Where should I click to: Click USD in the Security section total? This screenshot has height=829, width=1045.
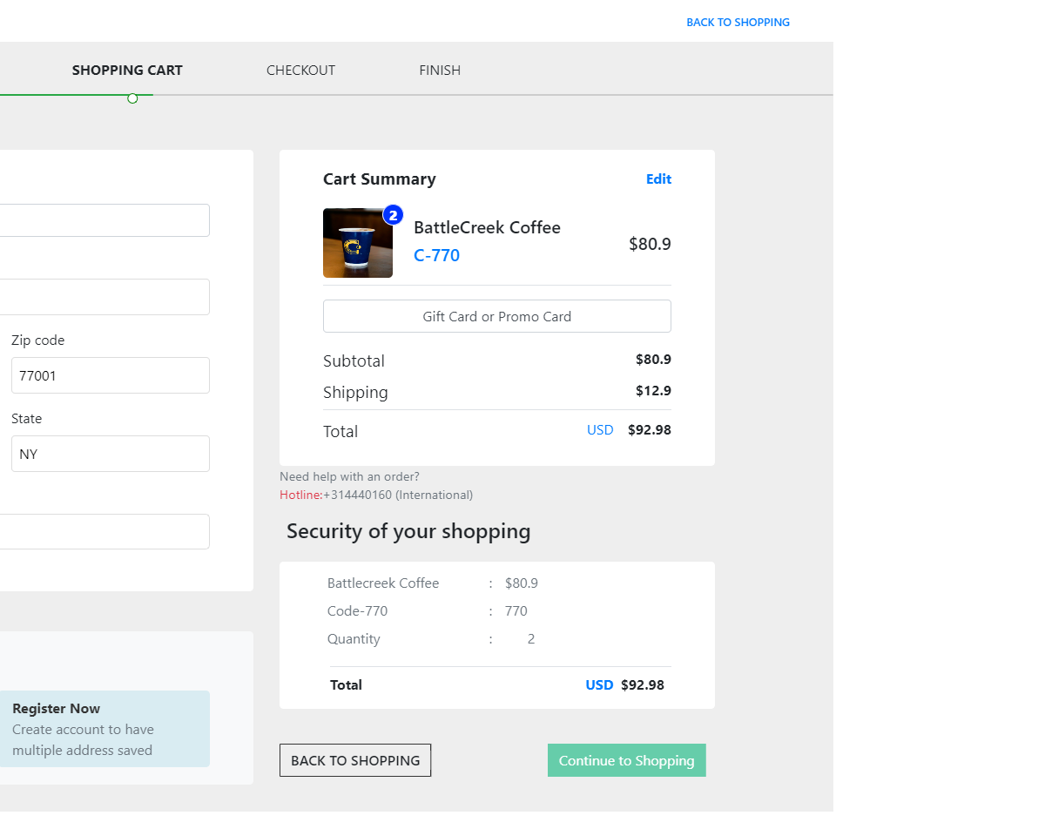point(599,685)
